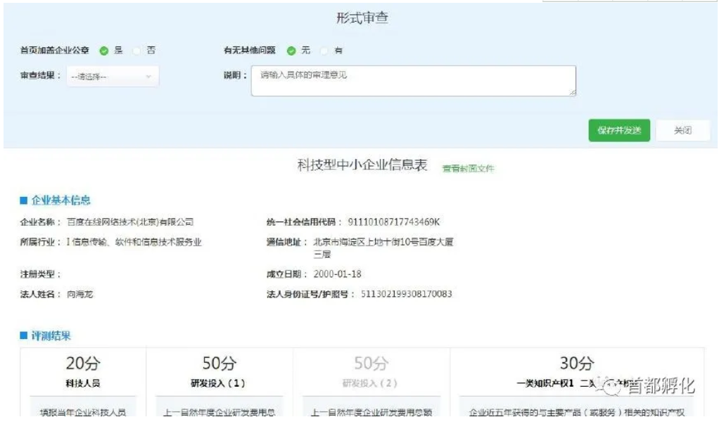724x436 pixels.
Task: Click the 关闭 button
Action: (x=682, y=130)
